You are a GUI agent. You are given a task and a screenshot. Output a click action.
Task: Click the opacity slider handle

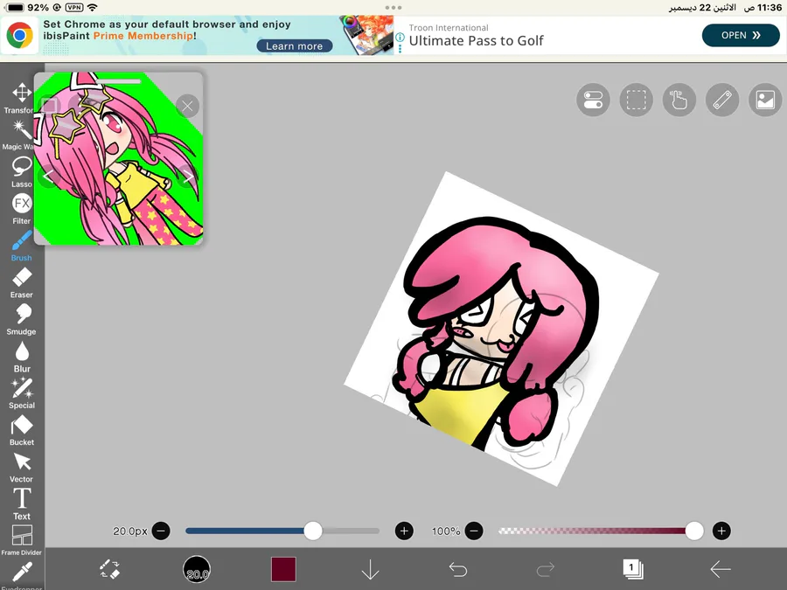point(694,531)
